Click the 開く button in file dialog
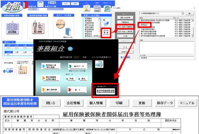This screenshot has height=134, width=199. point(190,13)
